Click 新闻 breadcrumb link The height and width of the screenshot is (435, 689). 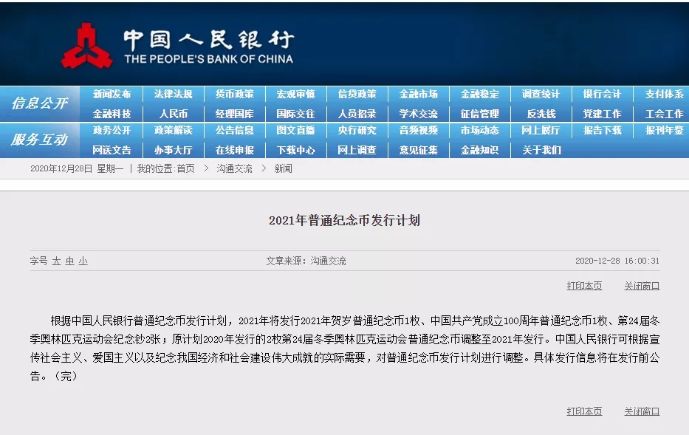coord(284,168)
